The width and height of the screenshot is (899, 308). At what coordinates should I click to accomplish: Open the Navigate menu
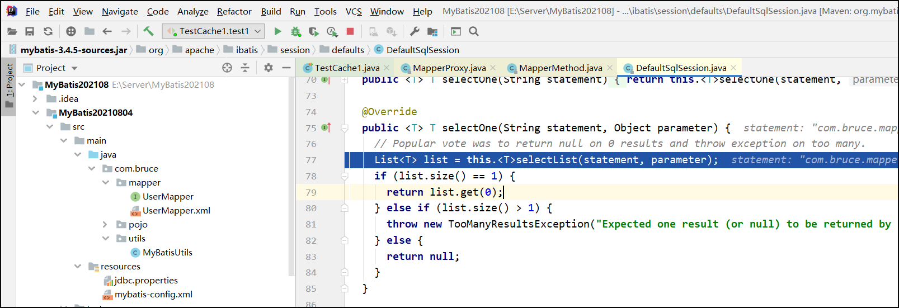120,11
